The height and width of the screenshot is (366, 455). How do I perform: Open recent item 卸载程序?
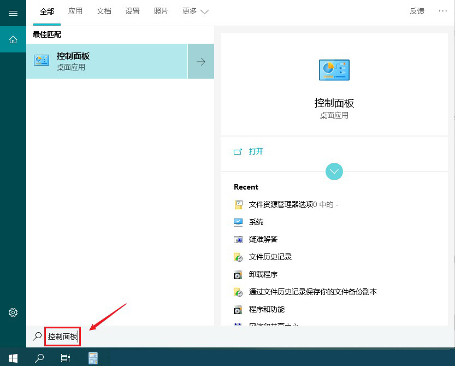pyautogui.click(x=263, y=274)
